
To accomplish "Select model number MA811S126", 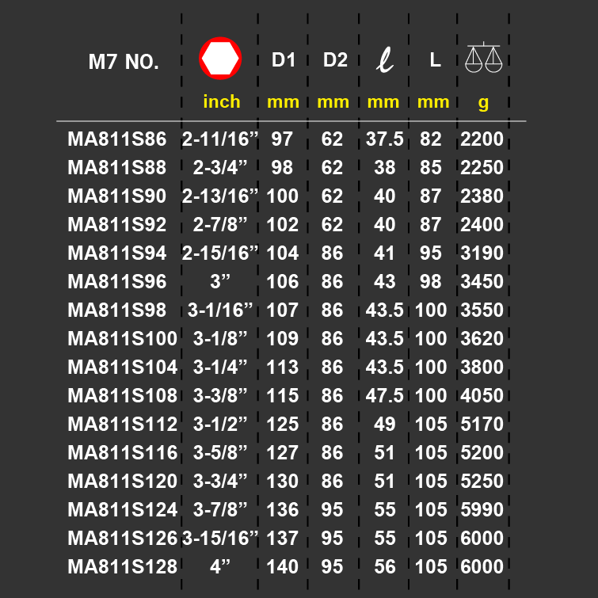I will tap(123, 538).
